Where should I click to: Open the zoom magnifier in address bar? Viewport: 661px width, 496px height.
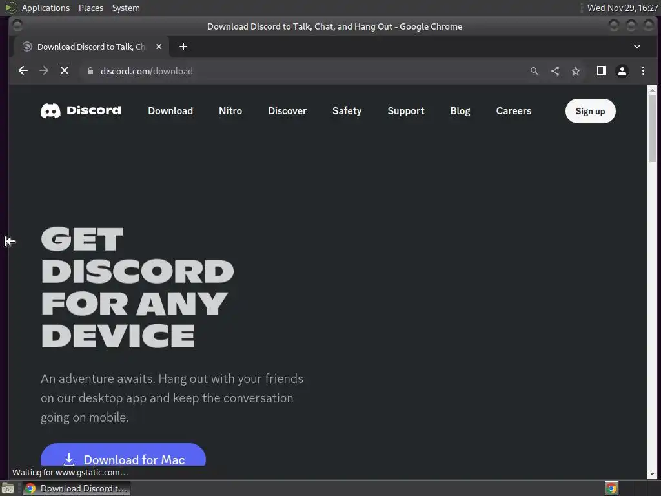coord(534,71)
